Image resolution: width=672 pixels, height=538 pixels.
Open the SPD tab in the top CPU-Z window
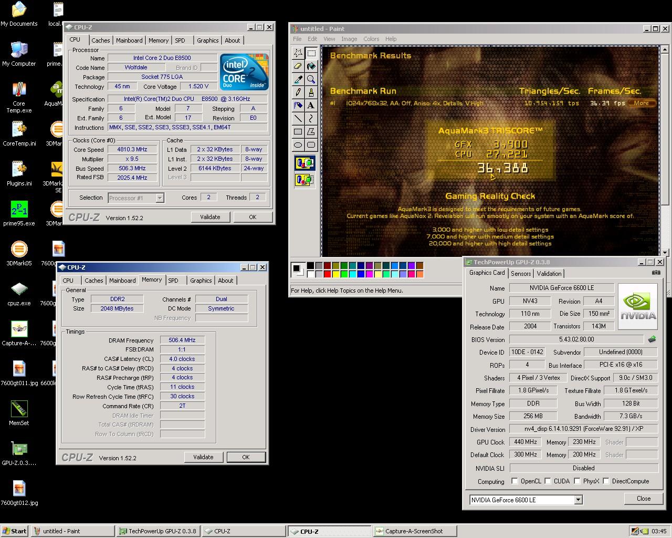coord(180,40)
